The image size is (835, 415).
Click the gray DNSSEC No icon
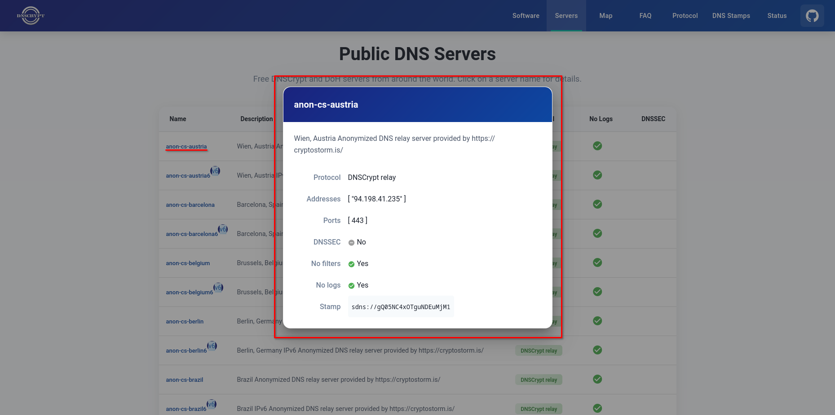pyautogui.click(x=351, y=243)
